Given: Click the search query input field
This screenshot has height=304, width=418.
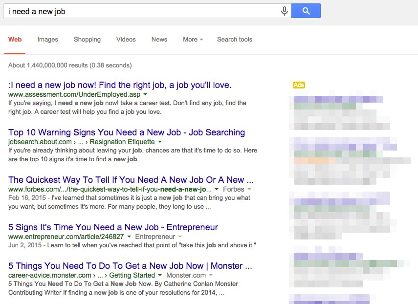Looking at the screenshot, I should (x=142, y=11).
